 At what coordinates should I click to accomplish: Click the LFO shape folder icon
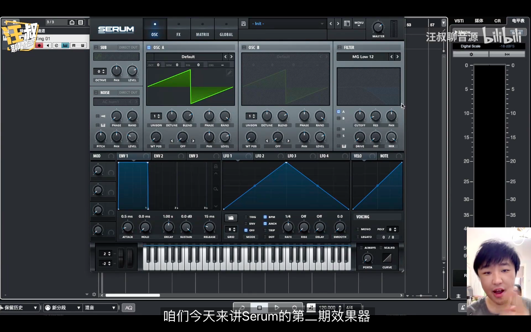point(231,218)
